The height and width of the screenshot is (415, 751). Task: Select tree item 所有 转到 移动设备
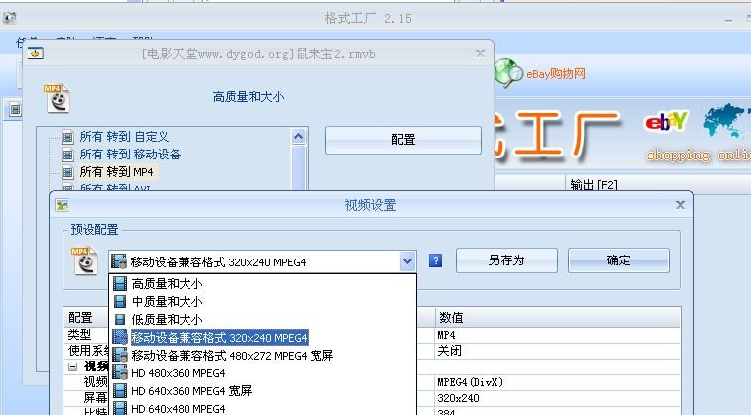pyautogui.click(x=130, y=155)
